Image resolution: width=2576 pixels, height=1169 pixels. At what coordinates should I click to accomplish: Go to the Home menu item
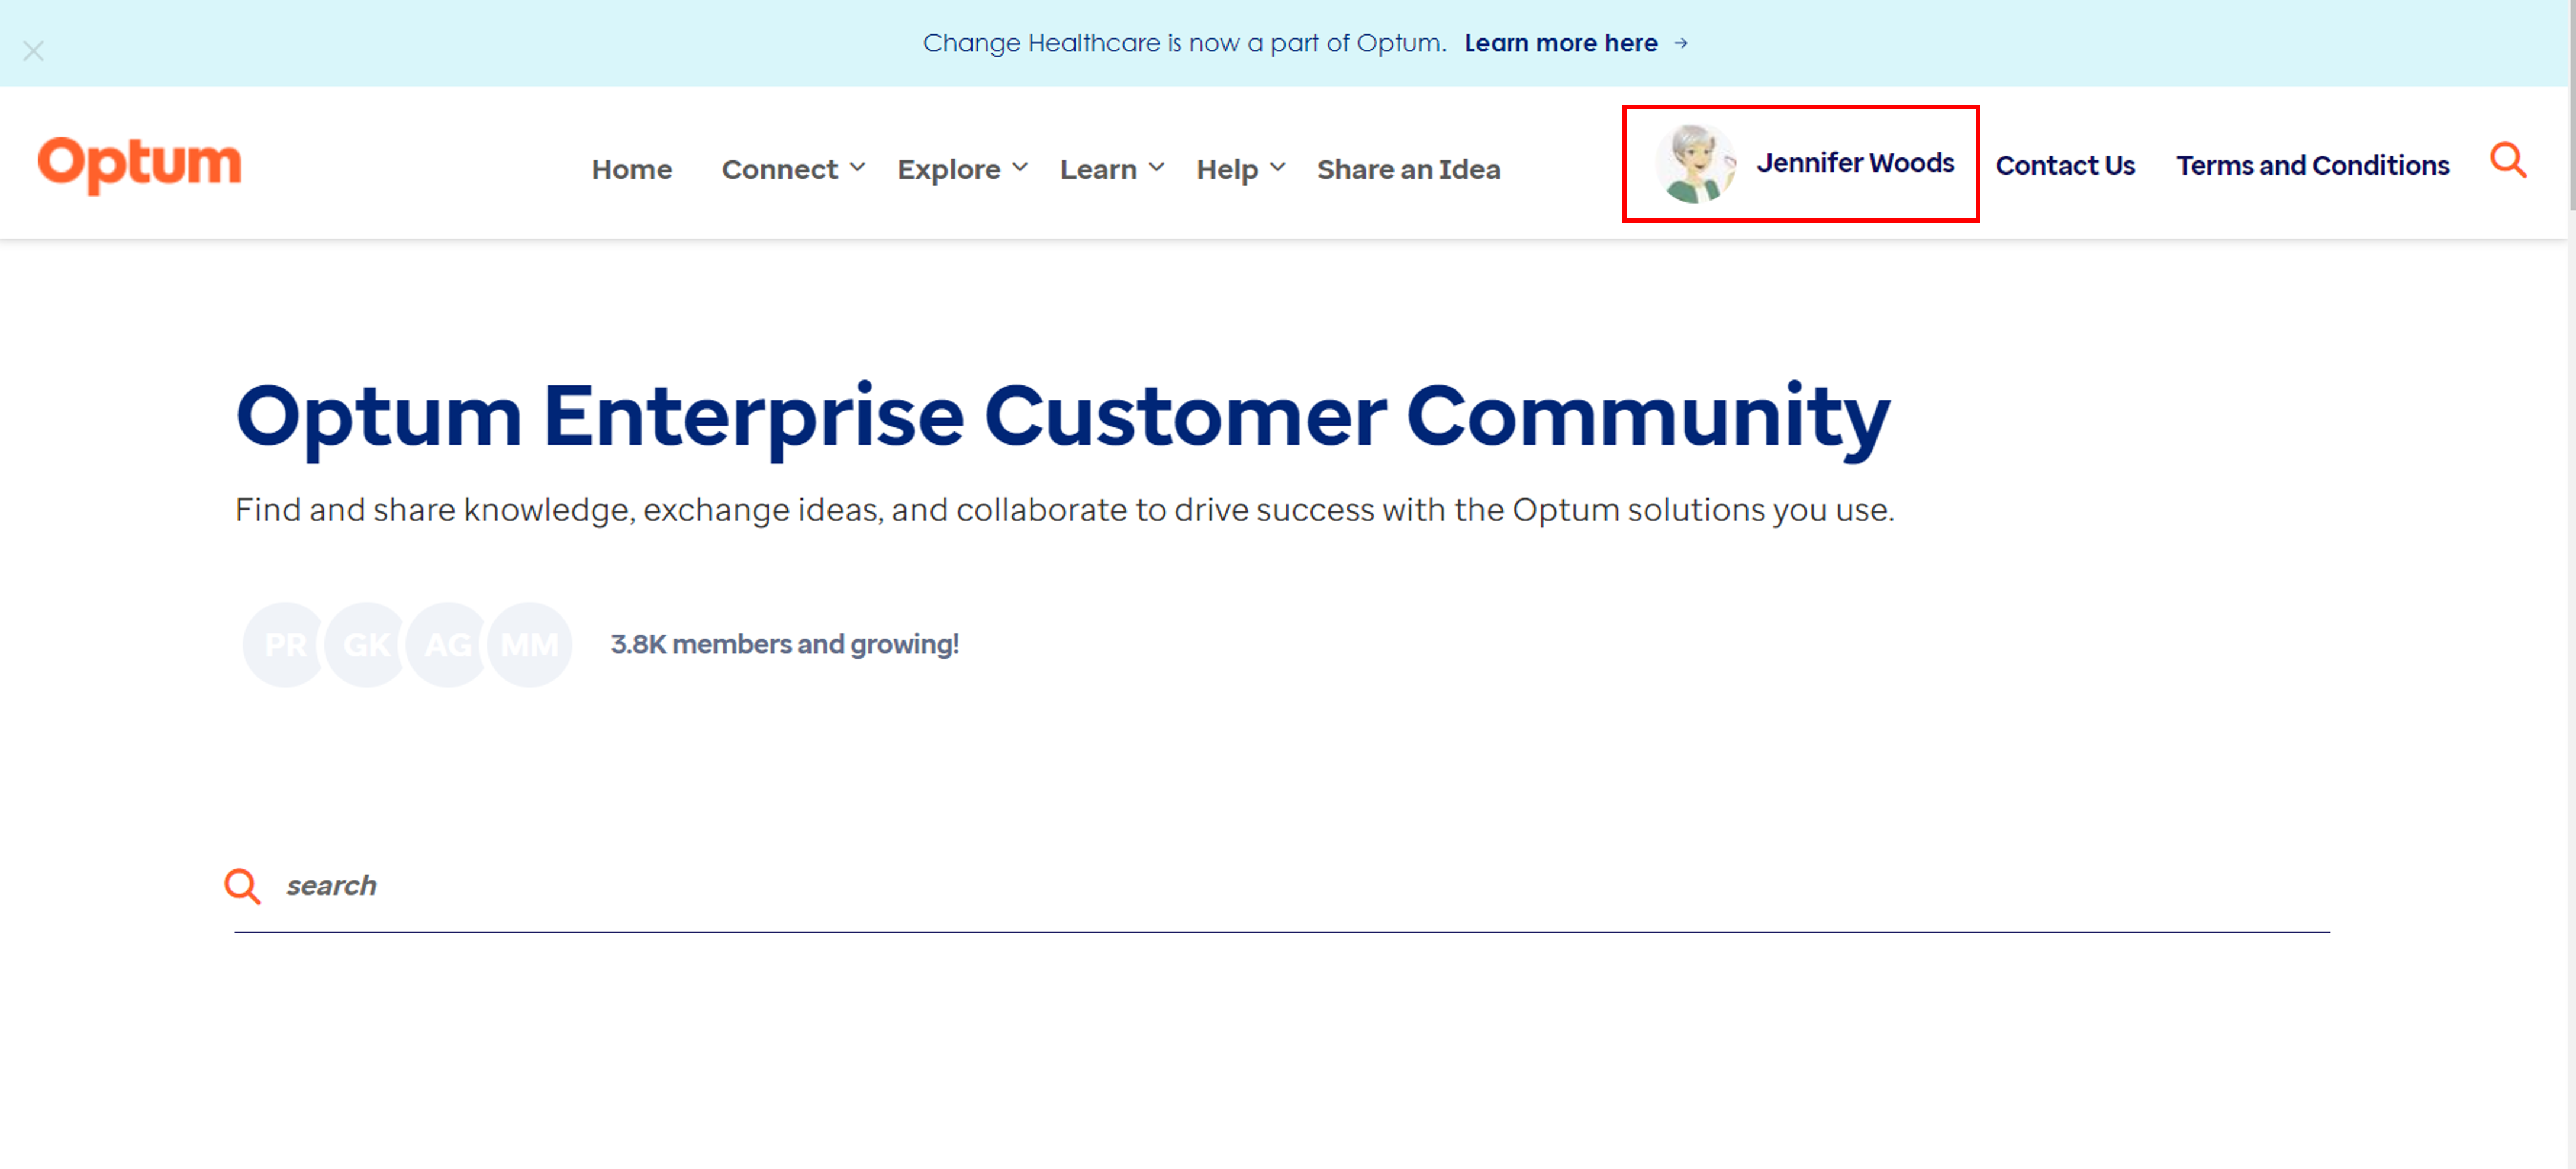pos(631,169)
